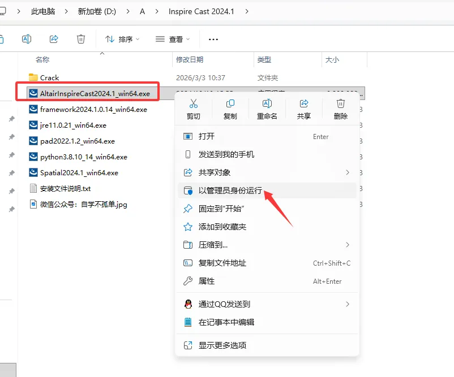Open the 排序 sort dropdown
This screenshot has width=454, height=377.
(122, 39)
